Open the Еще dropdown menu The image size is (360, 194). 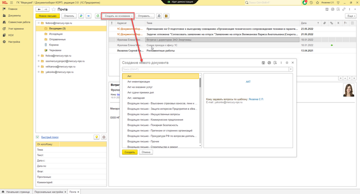pos(351,16)
